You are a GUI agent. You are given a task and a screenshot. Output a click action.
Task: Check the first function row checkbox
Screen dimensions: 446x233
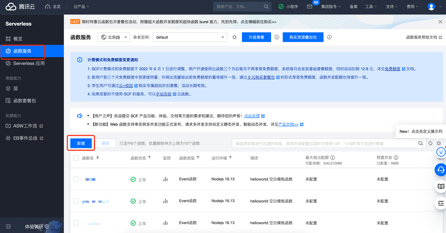(76, 179)
